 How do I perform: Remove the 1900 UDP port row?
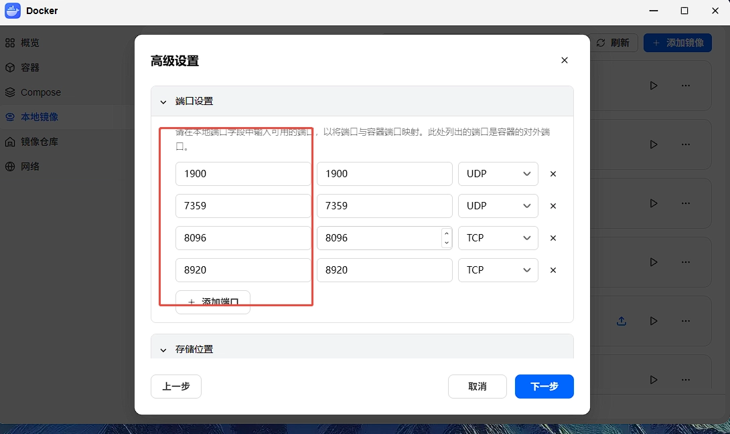point(553,174)
